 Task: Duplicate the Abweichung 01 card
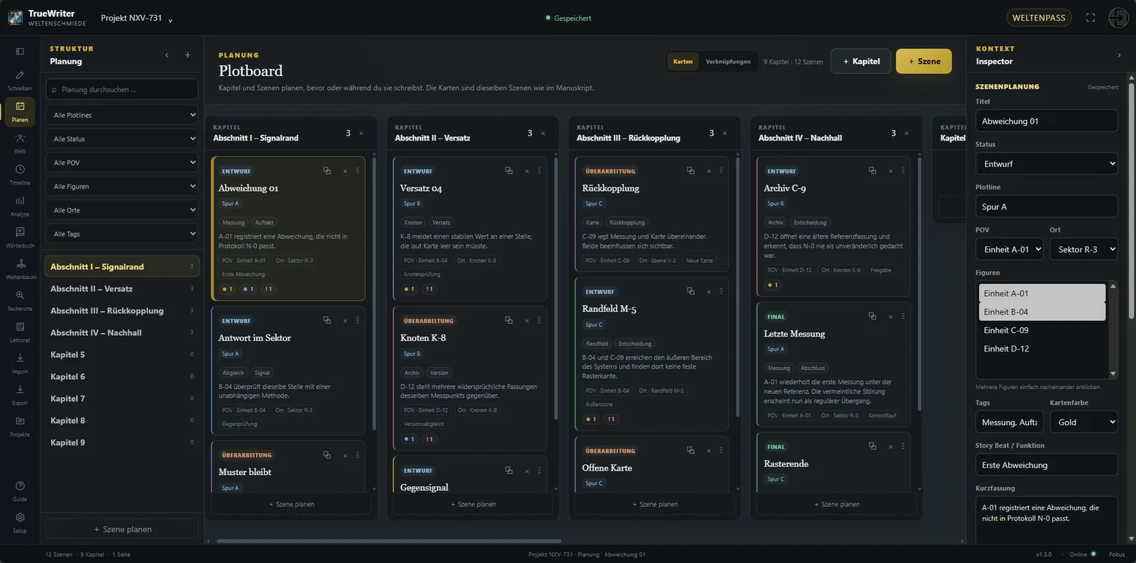click(x=327, y=170)
